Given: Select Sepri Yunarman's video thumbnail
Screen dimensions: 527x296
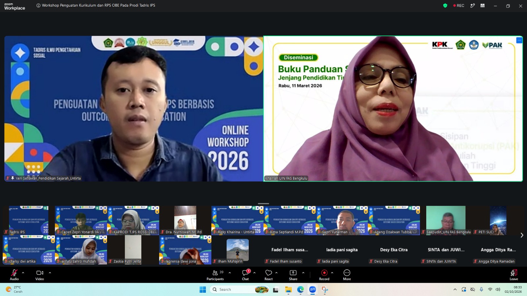Looking at the screenshot, I should [x=342, y=220].
